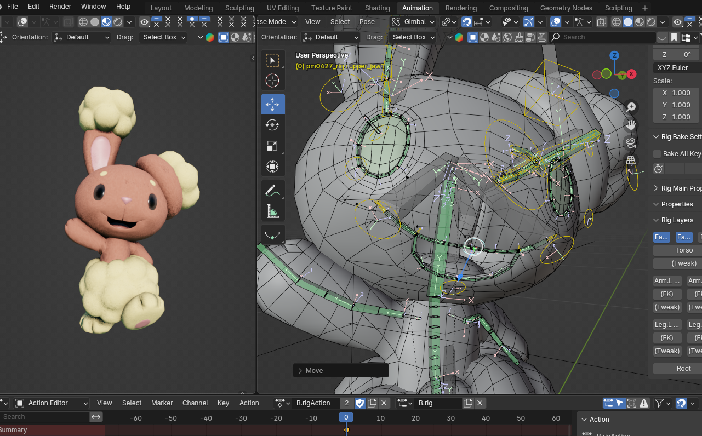The image size is (702, 436).
Task: Toggle gizmo display in right viewport
Action: click(x=529, y=22)
